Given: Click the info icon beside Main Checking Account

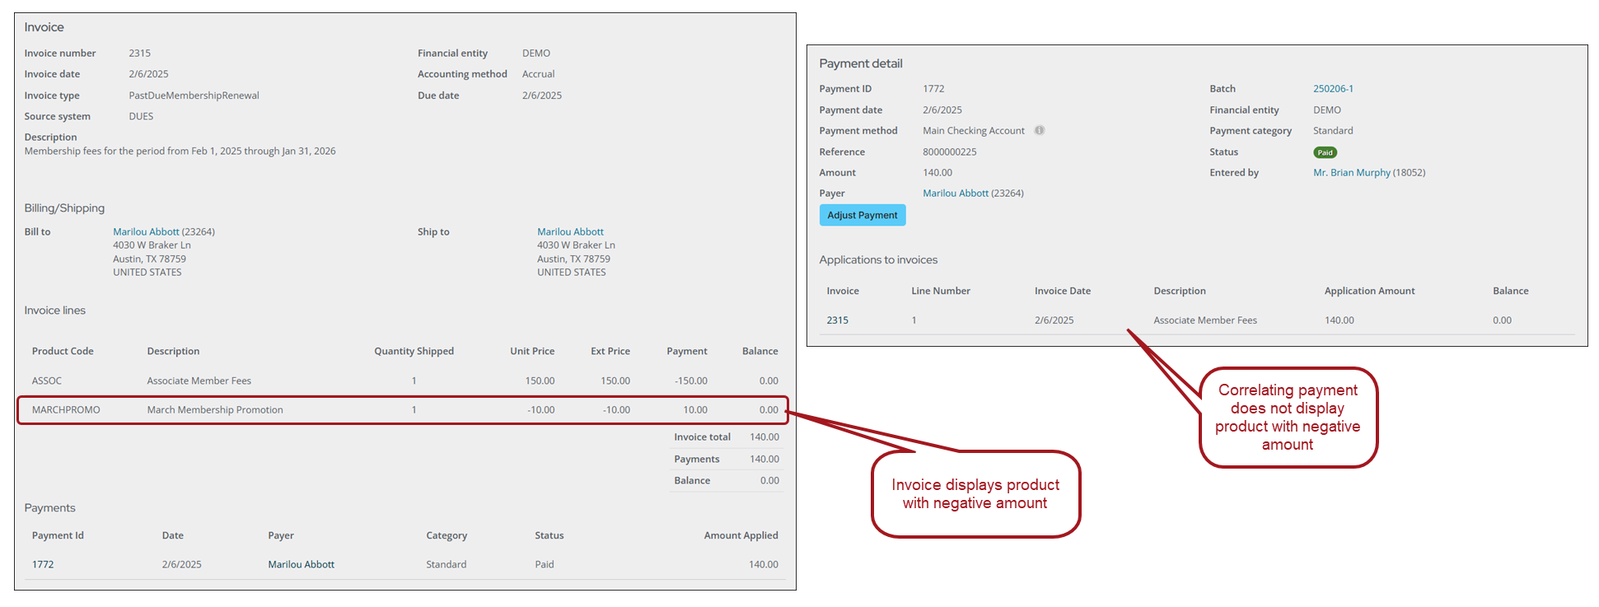Looking at the screenshot, I should tap(1040, 130).
